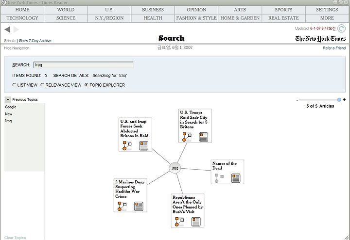The width and height of the screenshot is (350, 240).
Task: Open article icon on U.S. Troops Raid Sadr City card
Action: (203, 137)
